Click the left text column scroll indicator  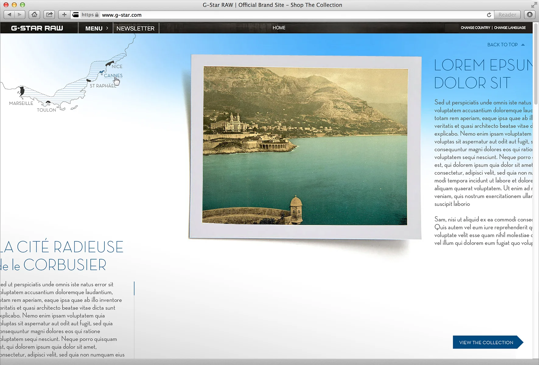click(134, 288)
